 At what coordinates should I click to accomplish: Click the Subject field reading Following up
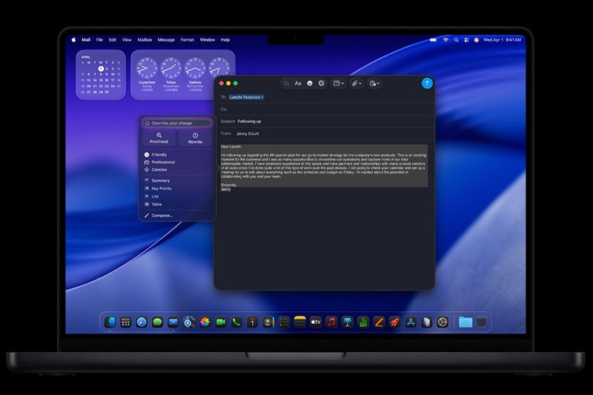(x=326, y=122)
